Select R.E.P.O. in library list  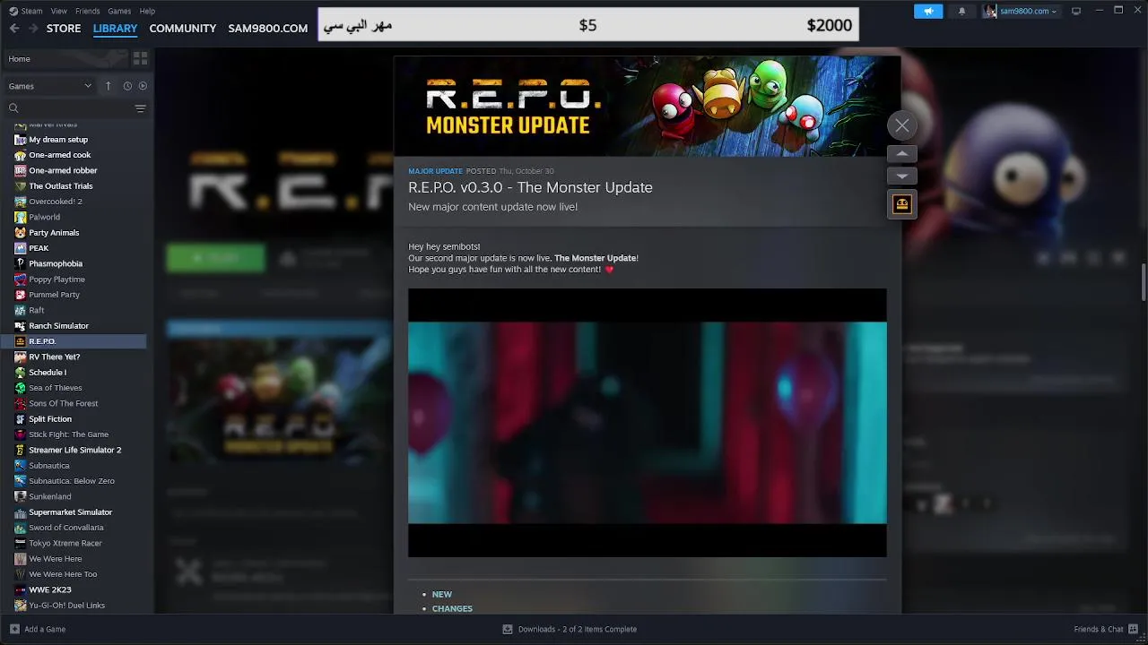74,341
